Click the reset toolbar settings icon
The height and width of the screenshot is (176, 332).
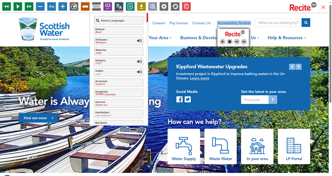point(175,6)
